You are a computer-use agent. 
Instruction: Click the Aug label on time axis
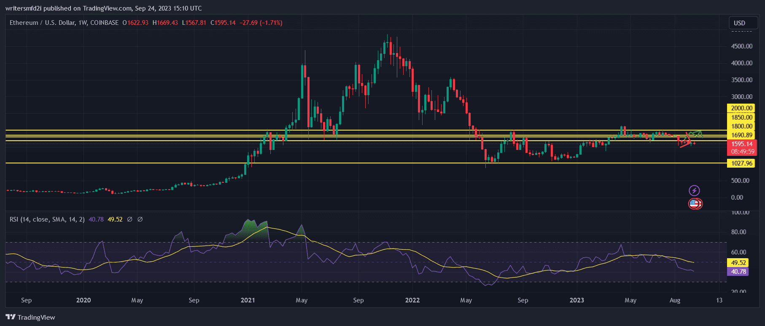[675, 300]
